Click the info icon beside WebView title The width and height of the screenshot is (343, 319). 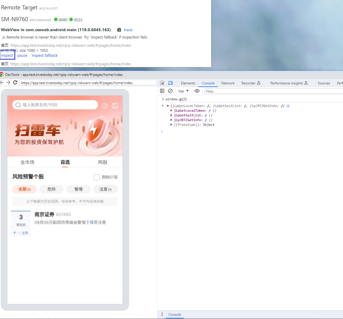(119, 30)
